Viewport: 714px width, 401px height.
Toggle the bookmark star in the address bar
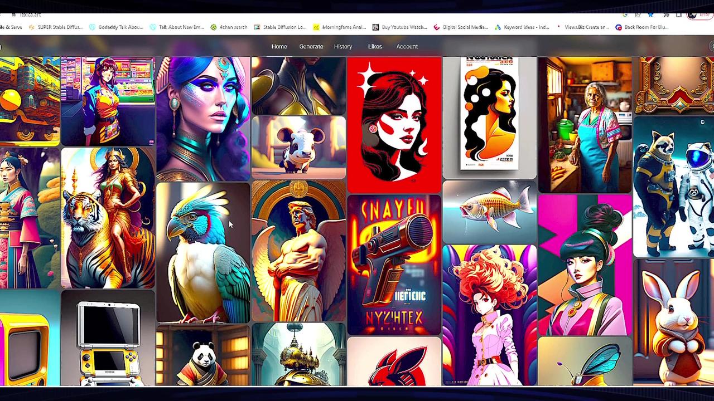tap(650, 15)
